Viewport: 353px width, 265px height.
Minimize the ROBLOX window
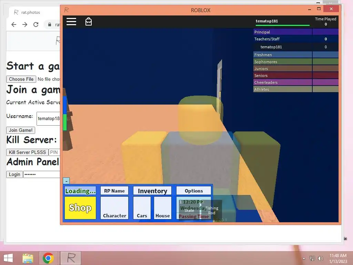310,9
